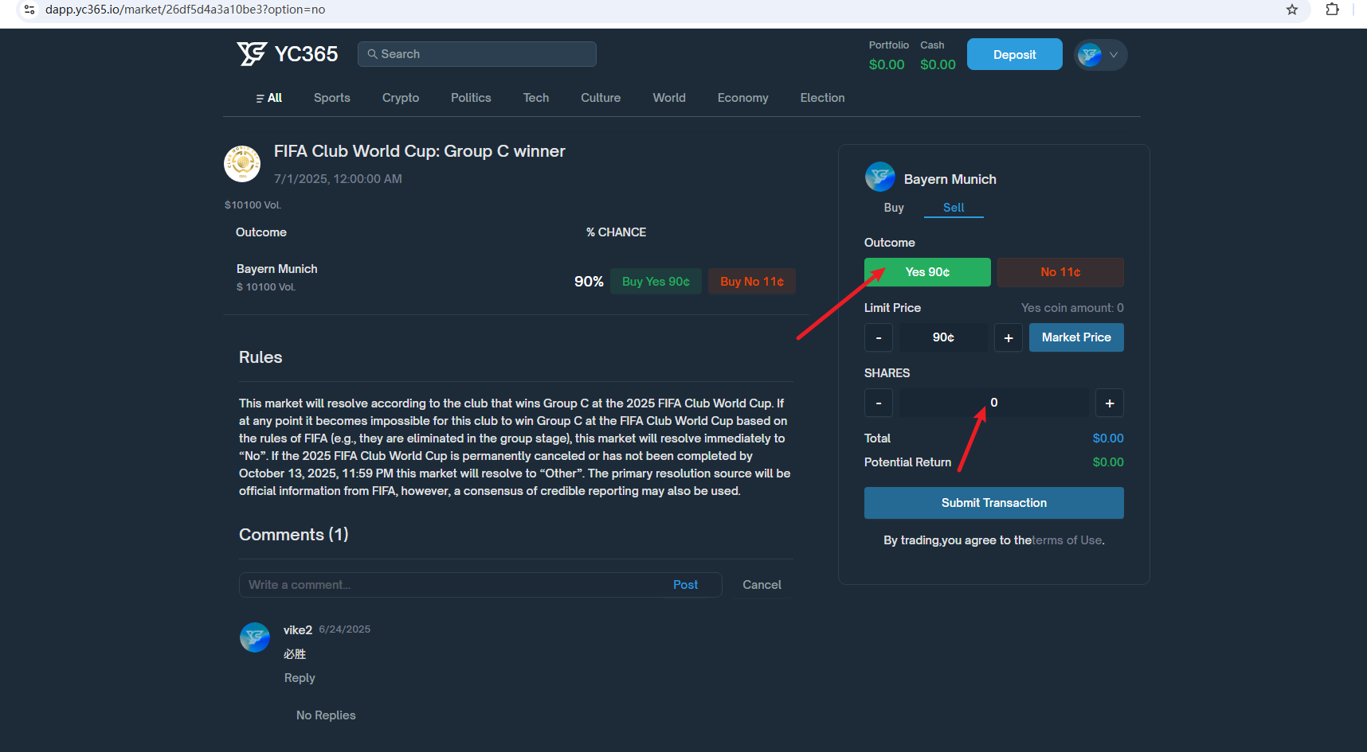Bookmark page with the star icon
This screenshot has height=752, width=1367.
[1292, 10]
